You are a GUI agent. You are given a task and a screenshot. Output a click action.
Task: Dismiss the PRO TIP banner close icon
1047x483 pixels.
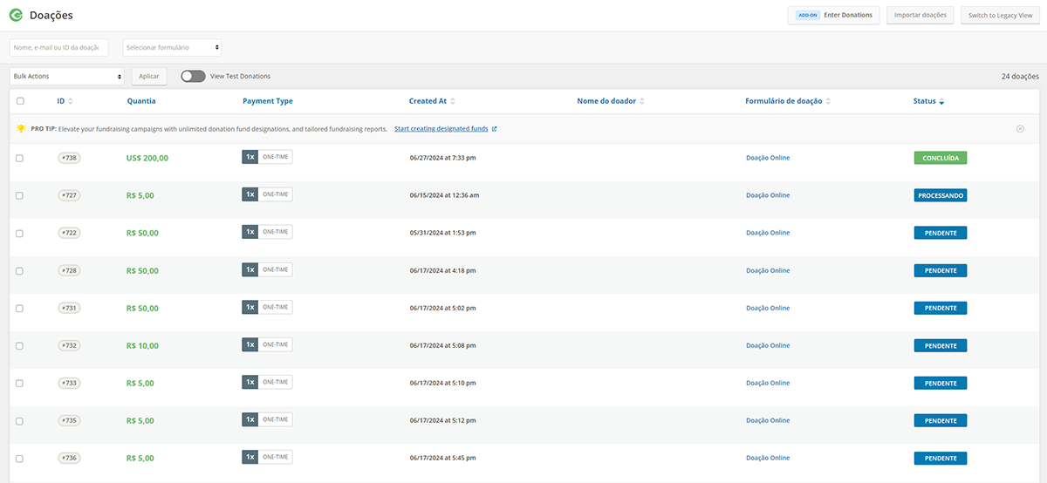(x=1020, y=129)
